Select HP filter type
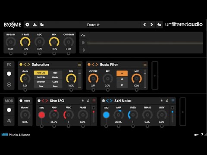This screenshot has width=207, height=155. (122, 79)
